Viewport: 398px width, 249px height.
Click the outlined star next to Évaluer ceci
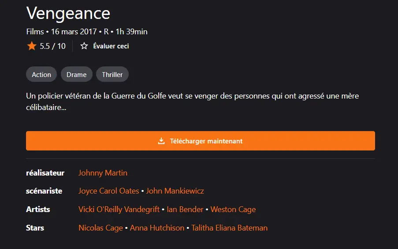[x=84, y=46]
